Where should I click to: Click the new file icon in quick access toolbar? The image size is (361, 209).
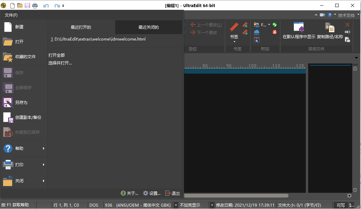(13, 5)
